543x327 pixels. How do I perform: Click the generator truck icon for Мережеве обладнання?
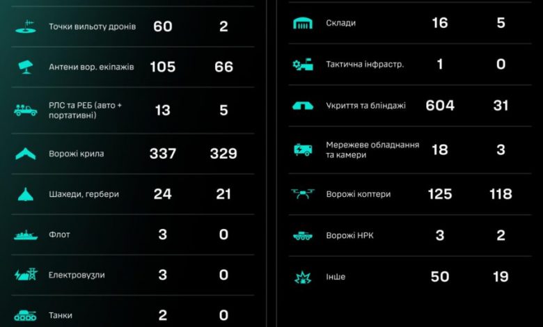click(x=303, y=150)
